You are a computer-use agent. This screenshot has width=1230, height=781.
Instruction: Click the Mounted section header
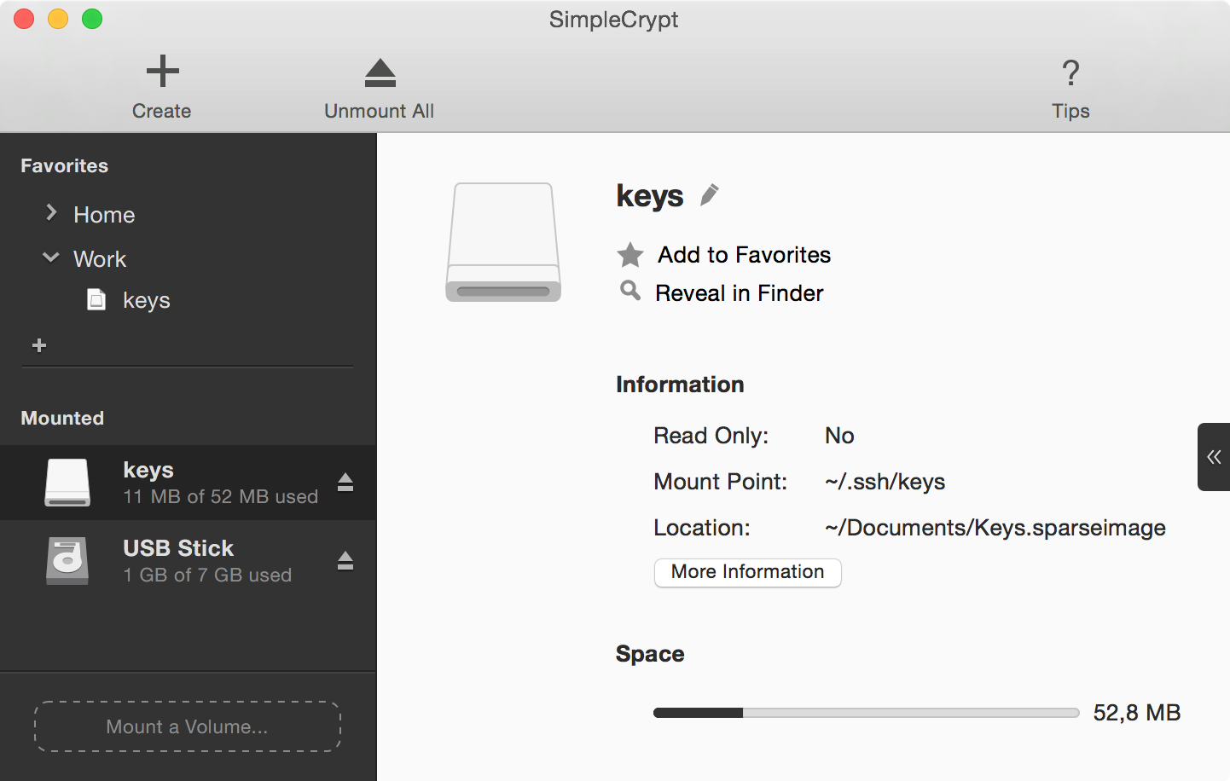tap(62, 418)
